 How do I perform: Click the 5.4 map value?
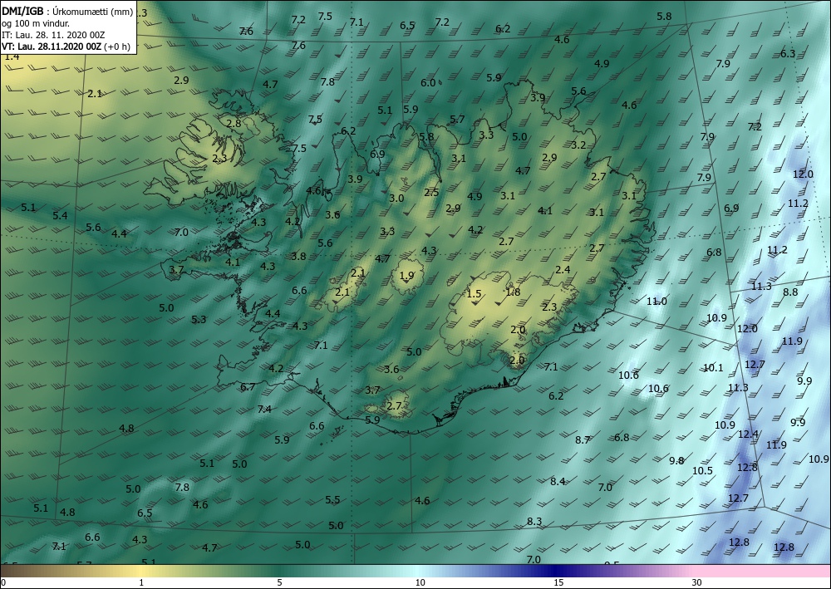[60, 215]
